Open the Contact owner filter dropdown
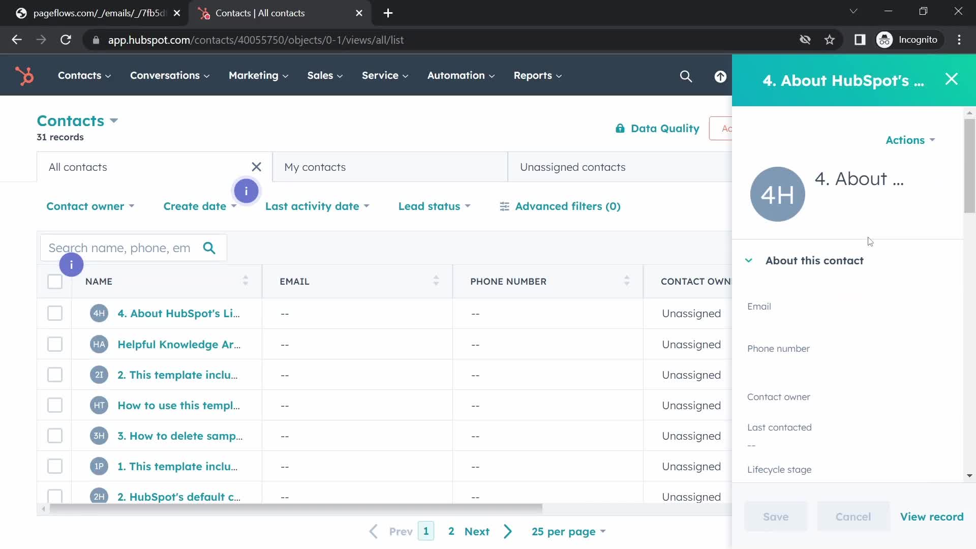Image resolution: width=976 pixels, height=549 pixels. click(x=90, y=206)
